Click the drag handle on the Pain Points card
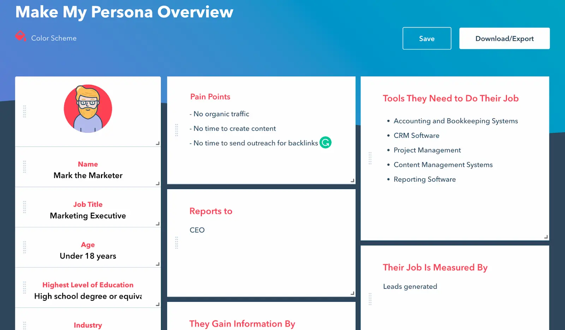The width and height of the screenshot is (565, 330). point(177,130)
